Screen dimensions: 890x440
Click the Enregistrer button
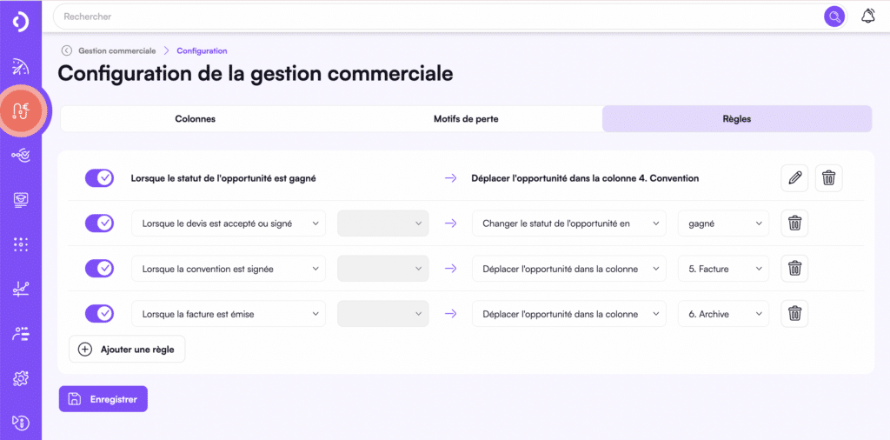[x=103, y=399]
